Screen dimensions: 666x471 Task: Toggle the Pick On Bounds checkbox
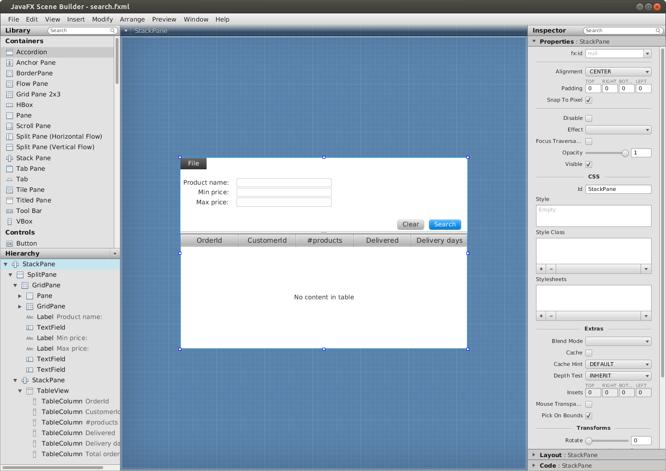coord(589,416)
